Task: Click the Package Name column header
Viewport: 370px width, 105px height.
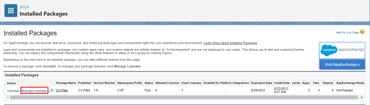Action: 66,83
